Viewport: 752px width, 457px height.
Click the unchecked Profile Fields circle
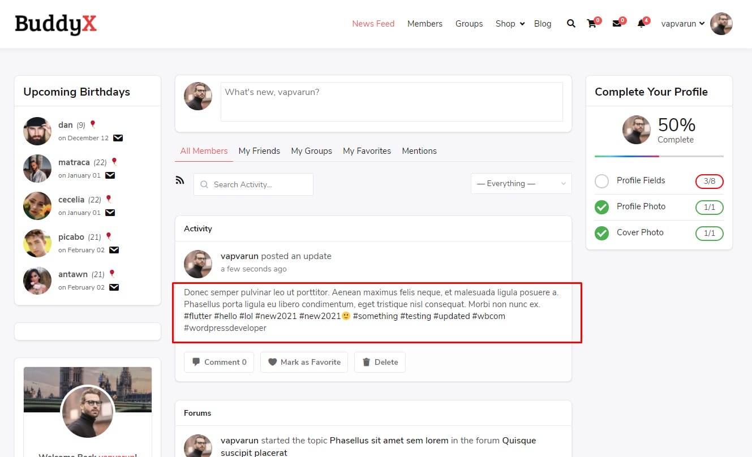(601, 181)
